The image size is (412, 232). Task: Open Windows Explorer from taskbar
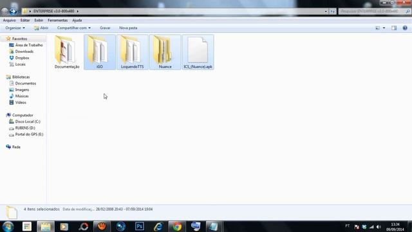click(46, 226)
